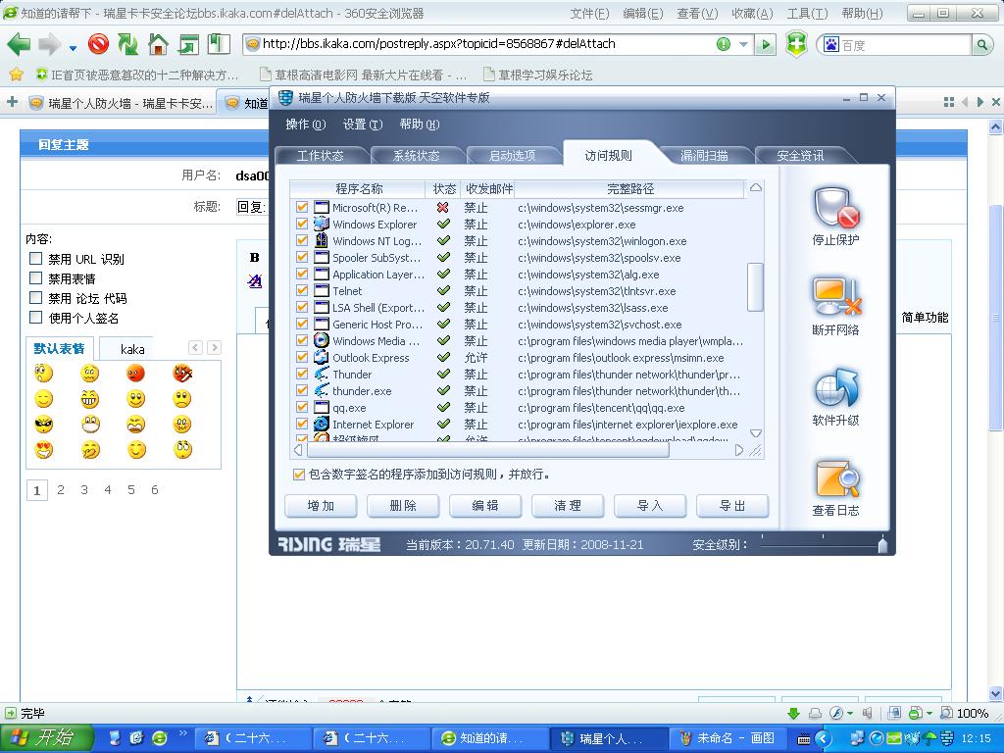1004x753 pixels.
Task: Select the red angry face emoticon
Action: [135, 373]
